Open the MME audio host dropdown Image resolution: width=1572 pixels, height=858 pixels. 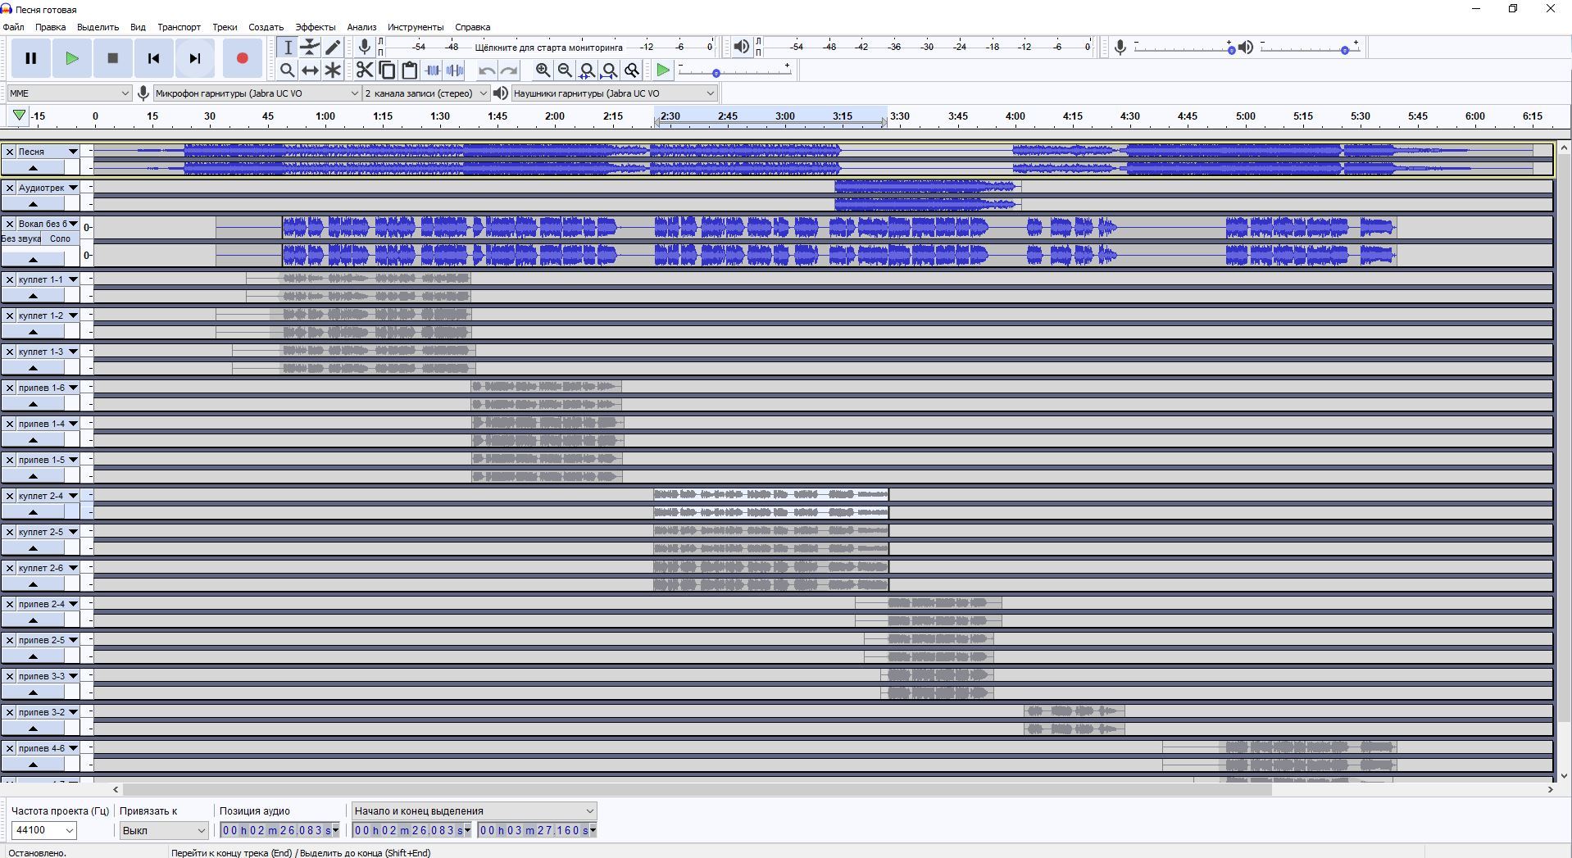click(x=69, y=93)
